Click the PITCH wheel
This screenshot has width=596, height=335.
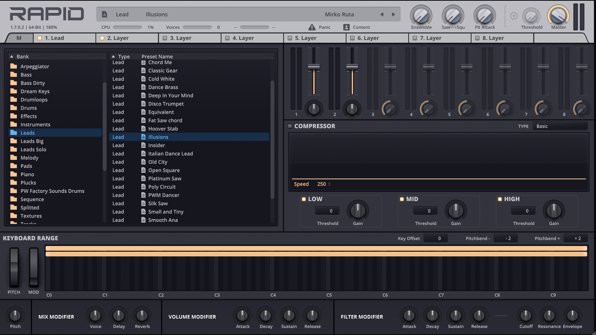tap(14, 267)
